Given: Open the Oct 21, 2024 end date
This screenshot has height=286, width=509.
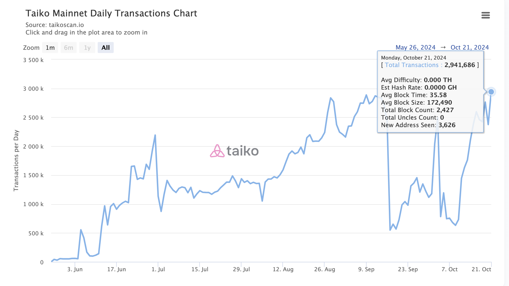Looking at the screenshot, I should [x=469, y=47].
